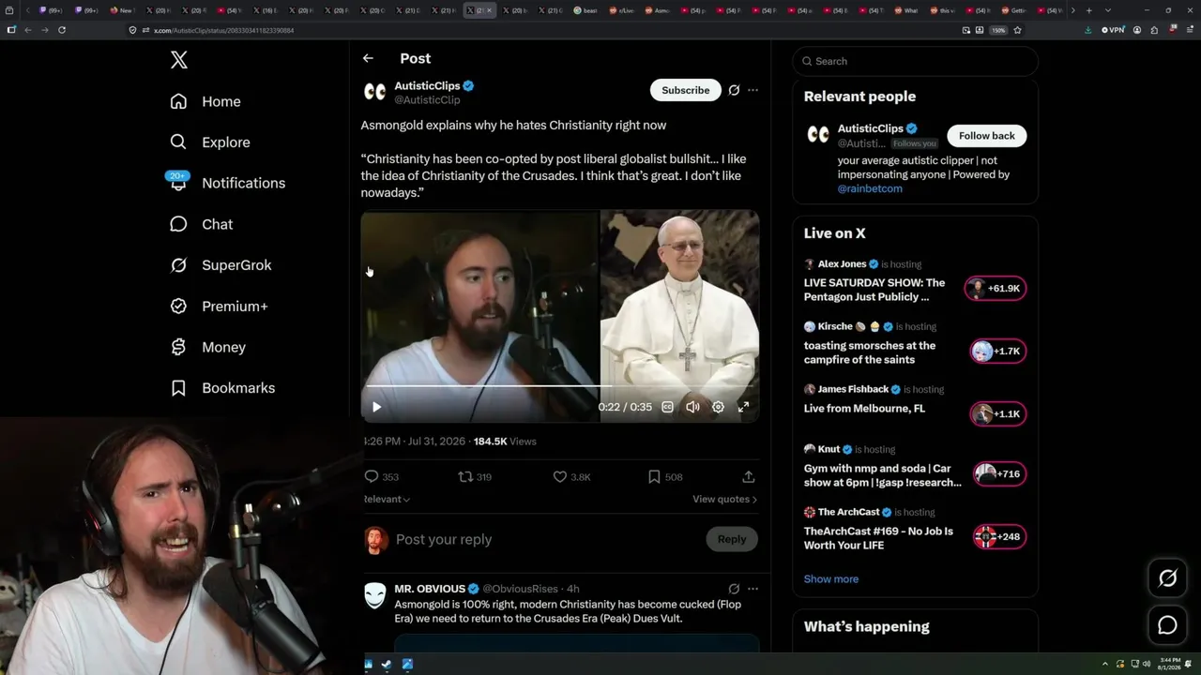This screenshot has height=675, width=1201.
Task: Reload the page in the browser
Action: pos(62,30)
